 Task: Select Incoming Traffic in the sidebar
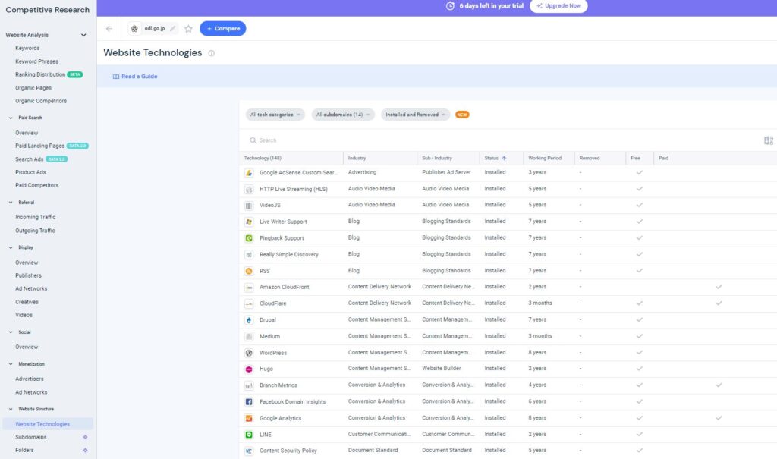pos(35,217)
